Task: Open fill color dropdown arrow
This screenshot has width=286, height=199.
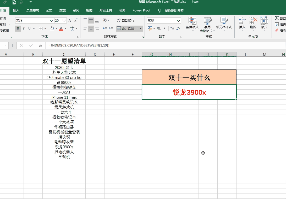Action: pos(56,28)
